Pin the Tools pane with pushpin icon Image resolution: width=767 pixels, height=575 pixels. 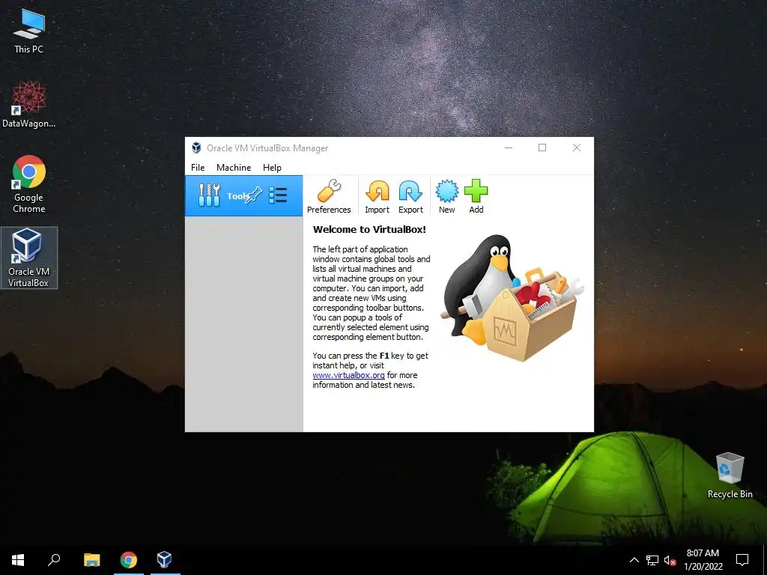point(254,195)
